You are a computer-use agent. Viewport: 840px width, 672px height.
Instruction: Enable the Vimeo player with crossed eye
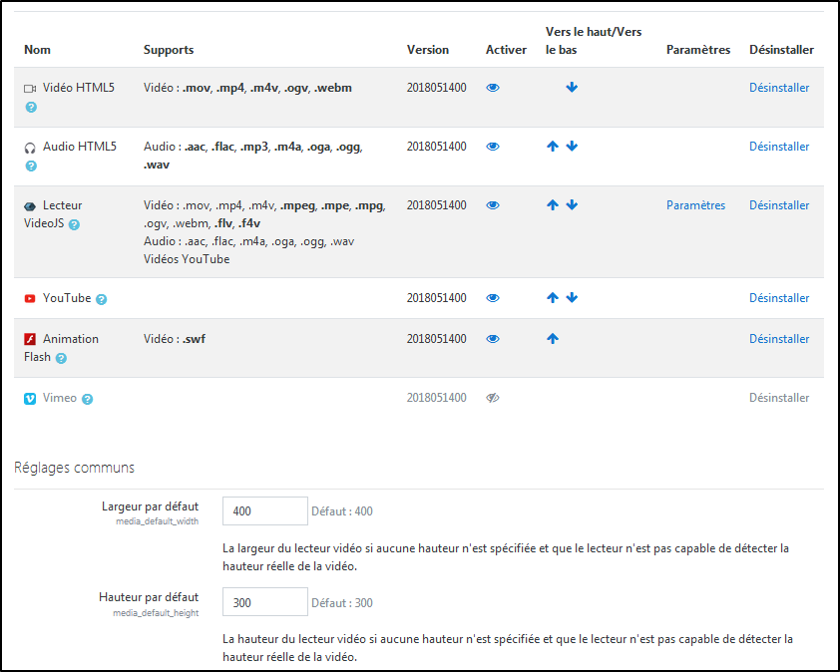click(x=493, y=398)
